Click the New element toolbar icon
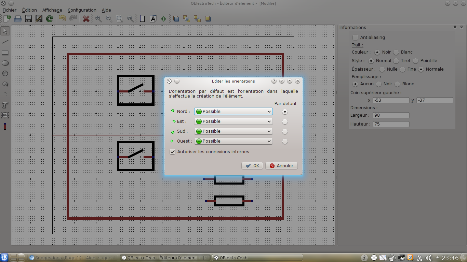Screen dimensions: 467x262 [x=7, y=19]
